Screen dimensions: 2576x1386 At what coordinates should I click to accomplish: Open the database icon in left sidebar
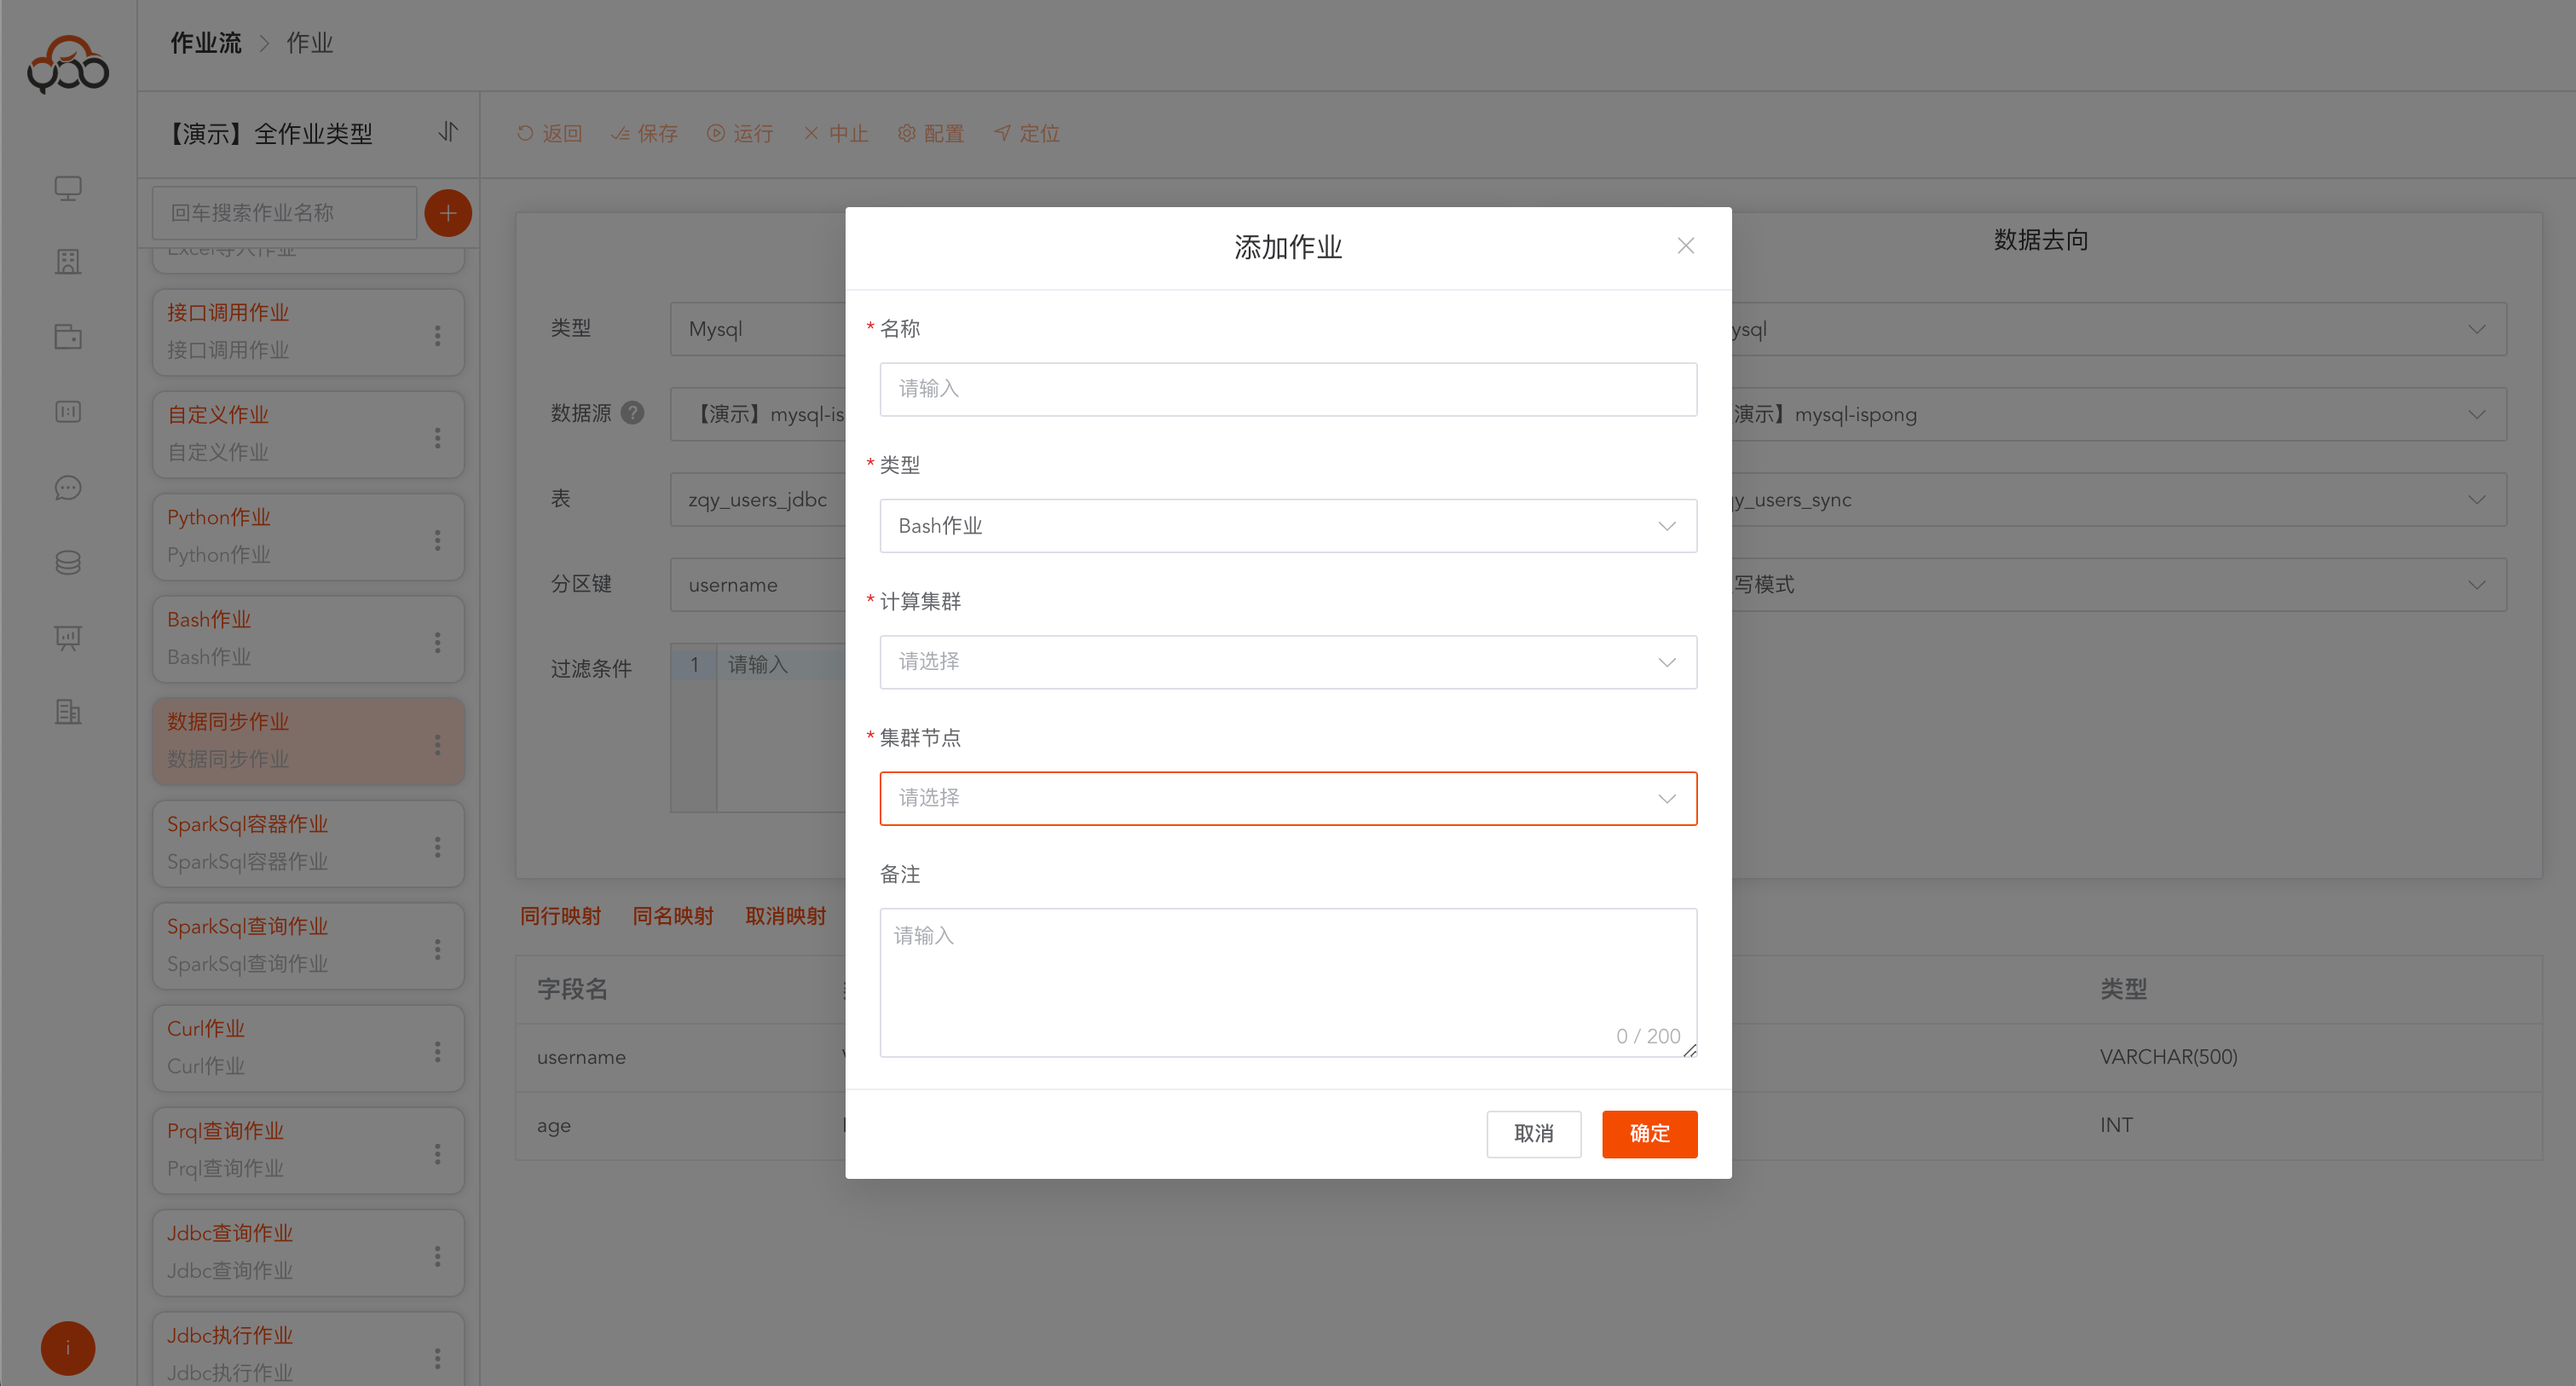point(68,563)
